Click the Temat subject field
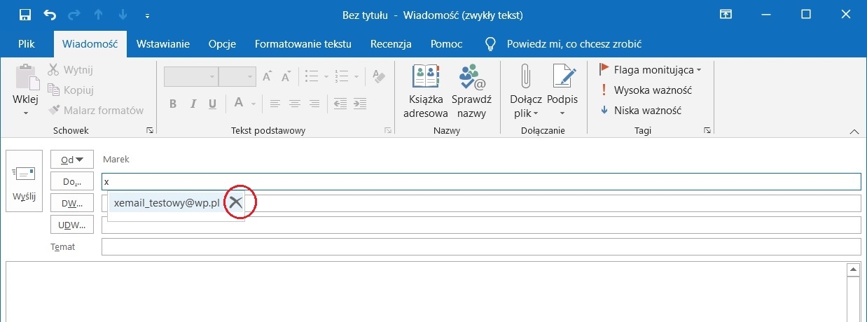Screen dimensions: 867x322 point(480,247)
